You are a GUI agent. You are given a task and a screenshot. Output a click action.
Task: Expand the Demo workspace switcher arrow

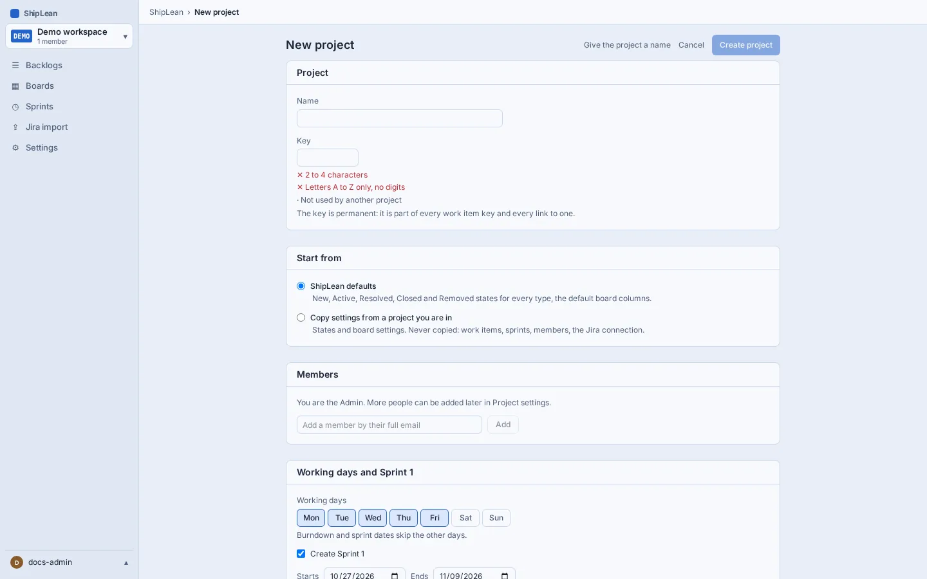(x=126, y=37)
